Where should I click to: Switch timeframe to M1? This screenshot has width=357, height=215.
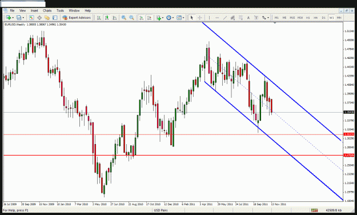[x=276, y=18]
